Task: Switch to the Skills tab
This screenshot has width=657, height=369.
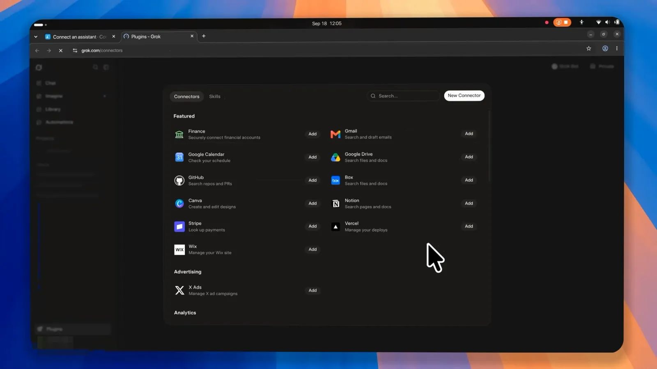Action: [x=215, y=96]
